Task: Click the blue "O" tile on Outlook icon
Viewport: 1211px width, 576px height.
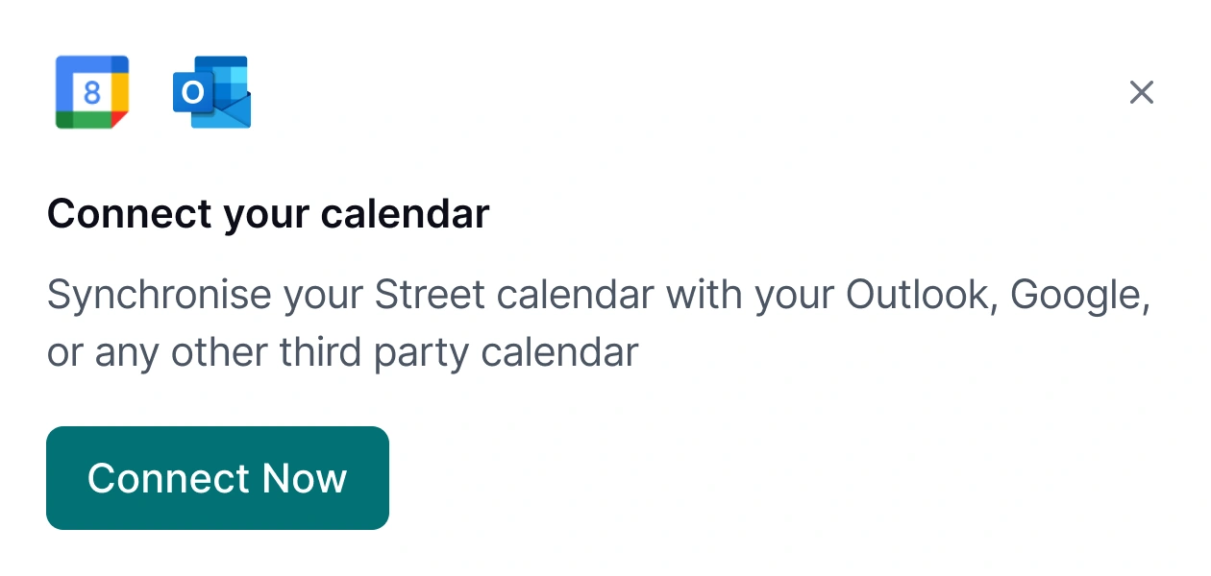Action: pyautogui.click(x=192, y=93)
